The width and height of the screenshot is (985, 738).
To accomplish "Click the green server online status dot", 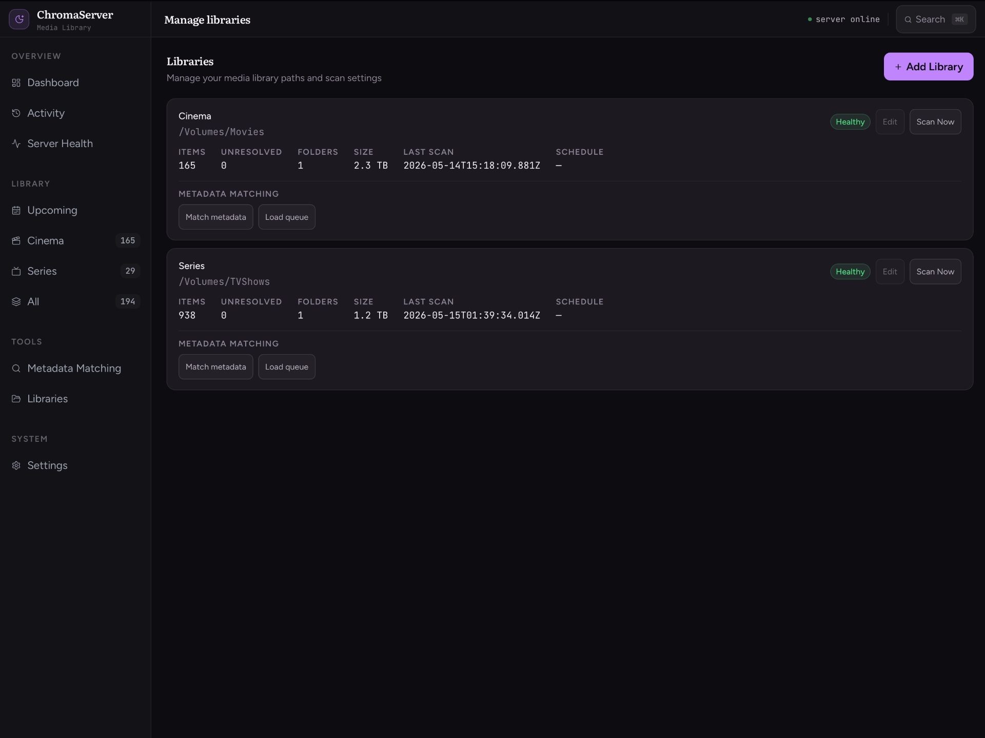I will click(810, 19).
